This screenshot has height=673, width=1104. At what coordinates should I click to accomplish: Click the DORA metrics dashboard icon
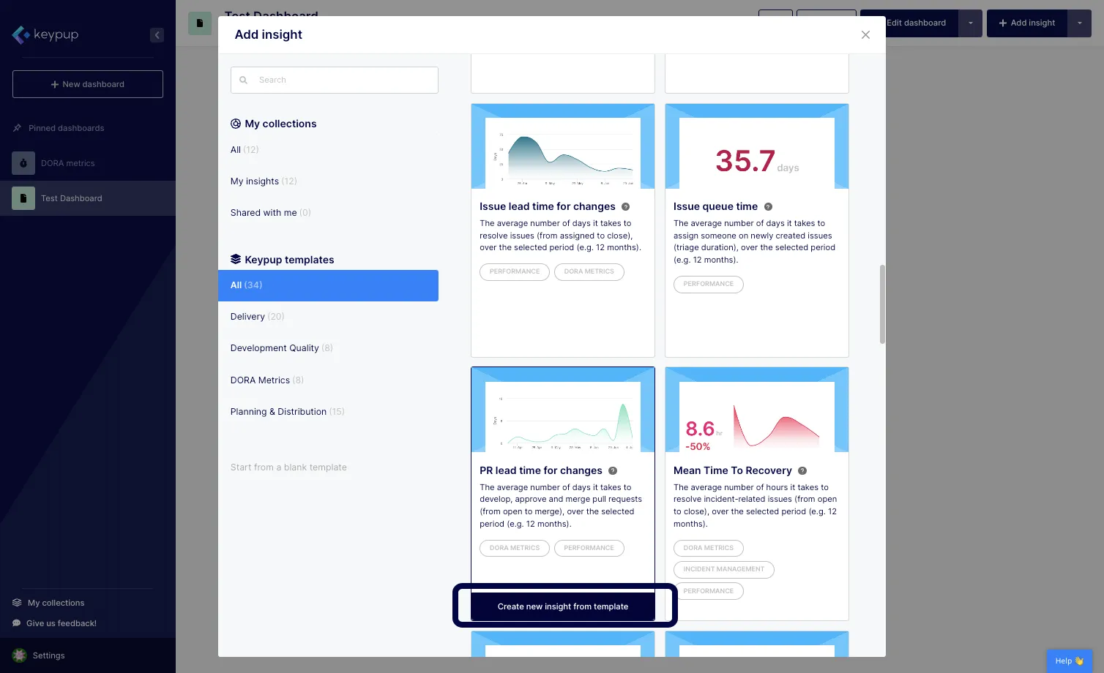[23, 162]
